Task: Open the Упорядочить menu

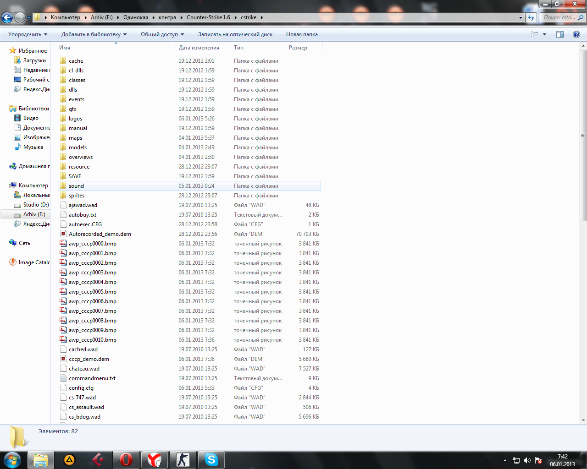Action: pyautogui.click(x=28, y=34)
